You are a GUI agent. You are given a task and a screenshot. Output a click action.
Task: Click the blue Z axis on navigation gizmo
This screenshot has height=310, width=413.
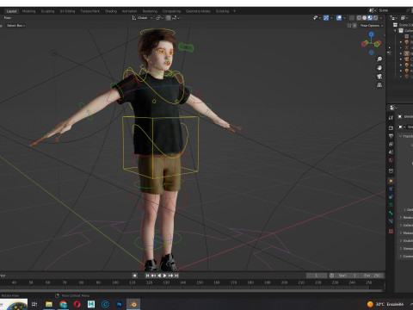[x=372, y=34]
